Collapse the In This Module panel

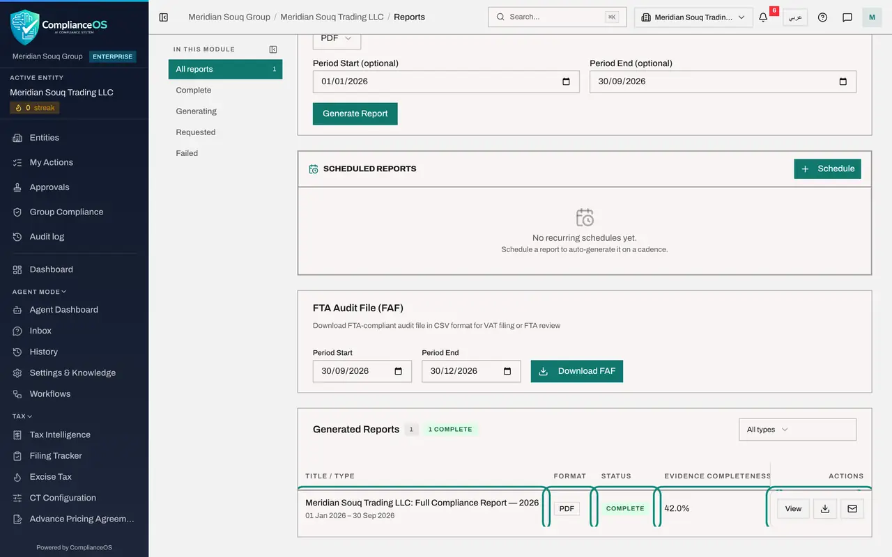pyautogui.click(x=273, y=49)
